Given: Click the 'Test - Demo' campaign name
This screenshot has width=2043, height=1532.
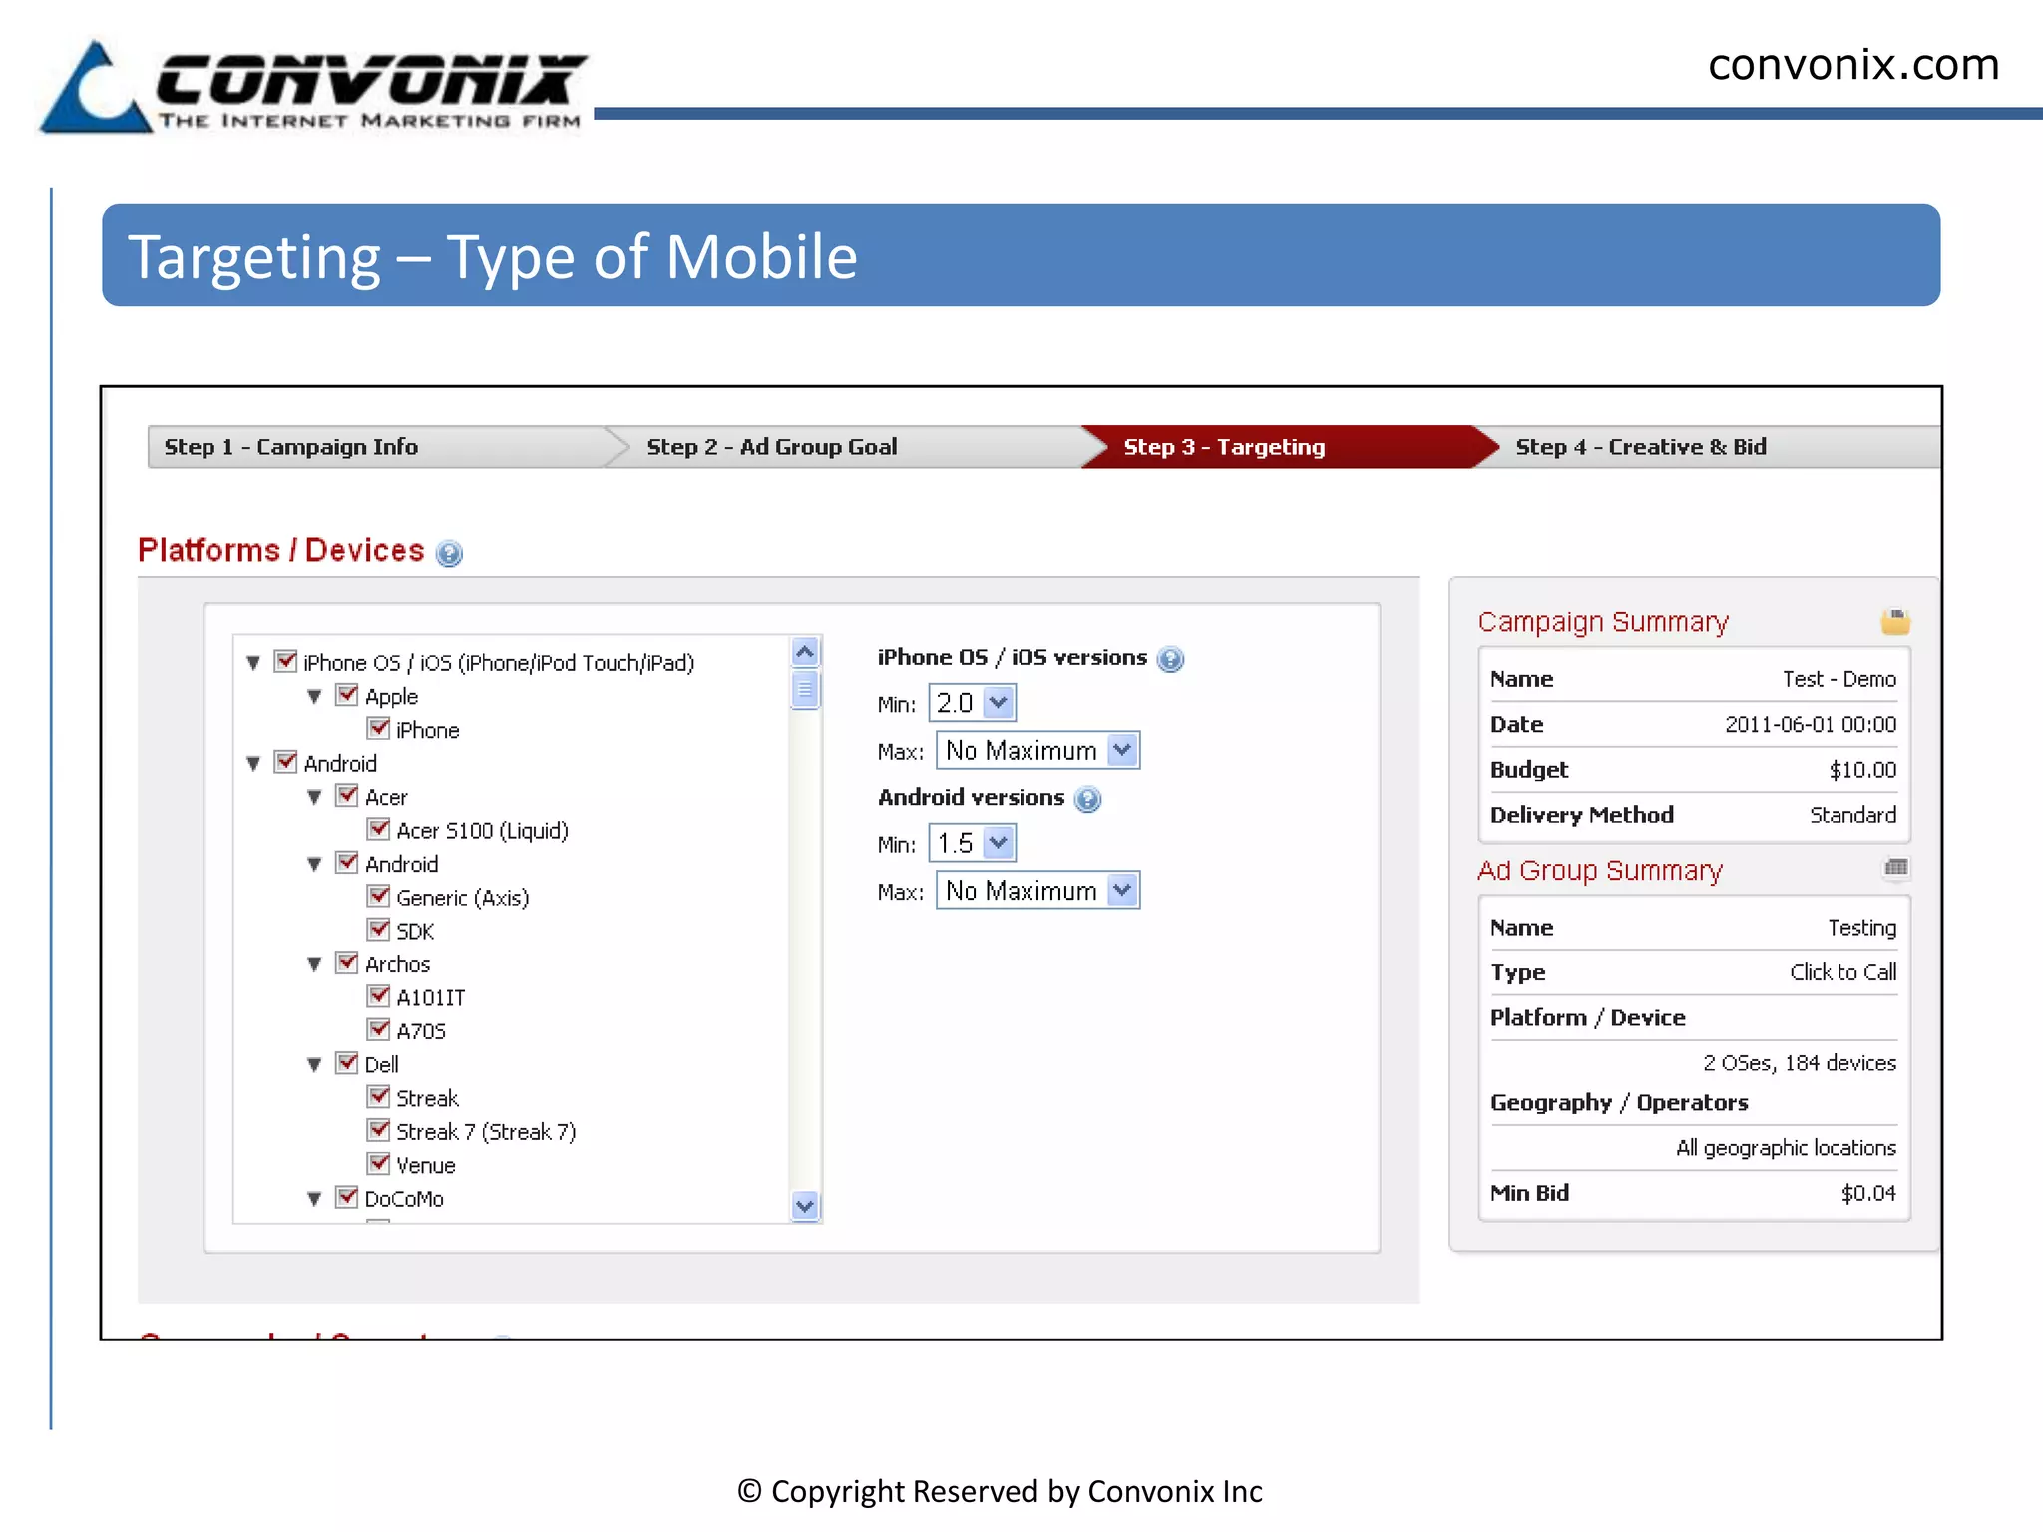Looking at the screenshot, I should (1839, 679).
